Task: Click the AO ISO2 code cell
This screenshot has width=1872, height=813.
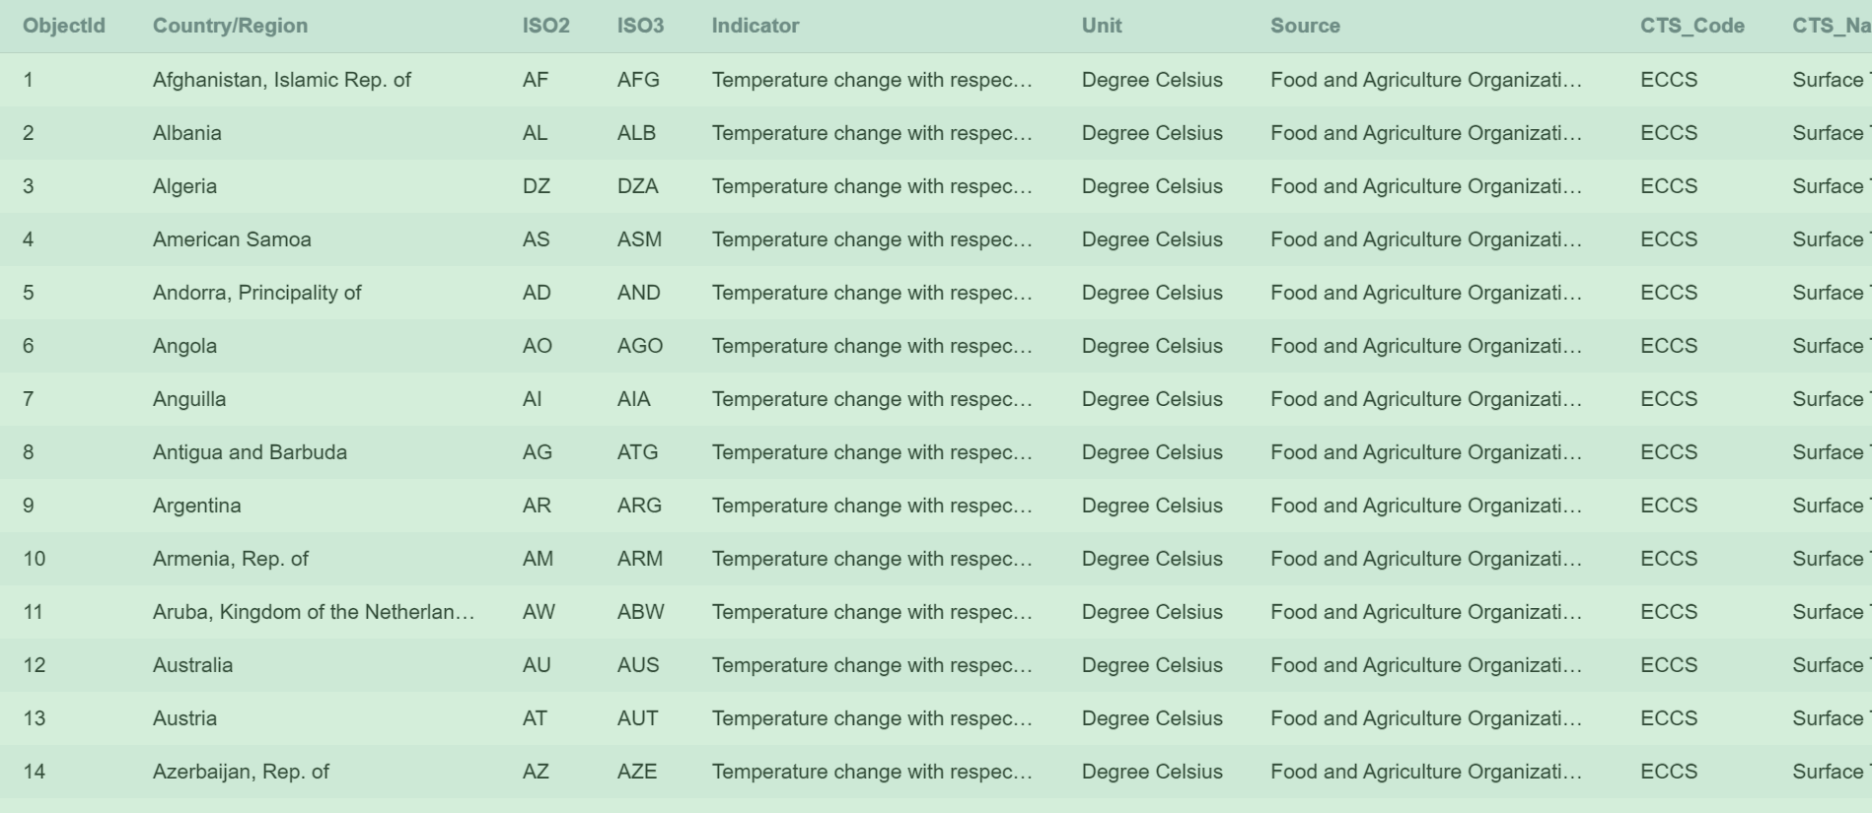Action: (x=537, y=346)
